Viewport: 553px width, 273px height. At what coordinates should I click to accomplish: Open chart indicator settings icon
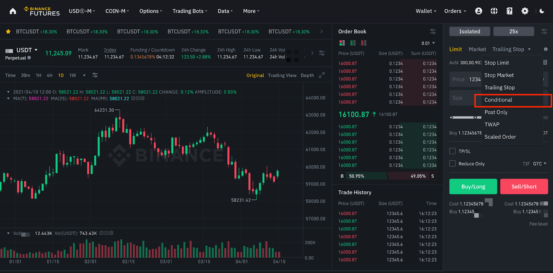(95, 75)
